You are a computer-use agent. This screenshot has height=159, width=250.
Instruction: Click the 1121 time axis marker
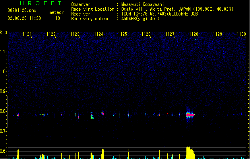(27, 34)
